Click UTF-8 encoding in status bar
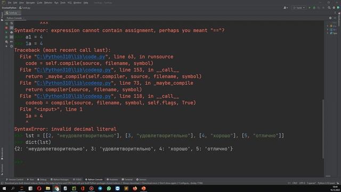 tap(302, 183)
